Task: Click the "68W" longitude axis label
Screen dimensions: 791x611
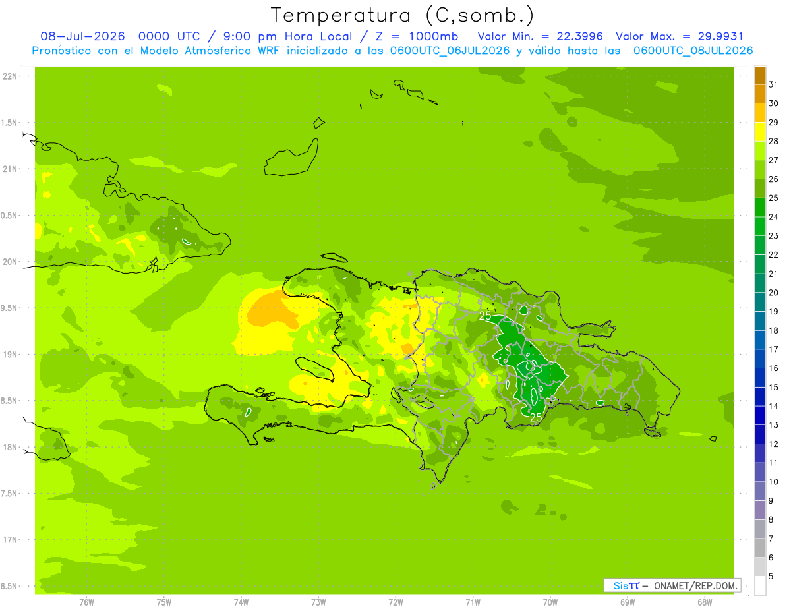Action: (705, 602)
